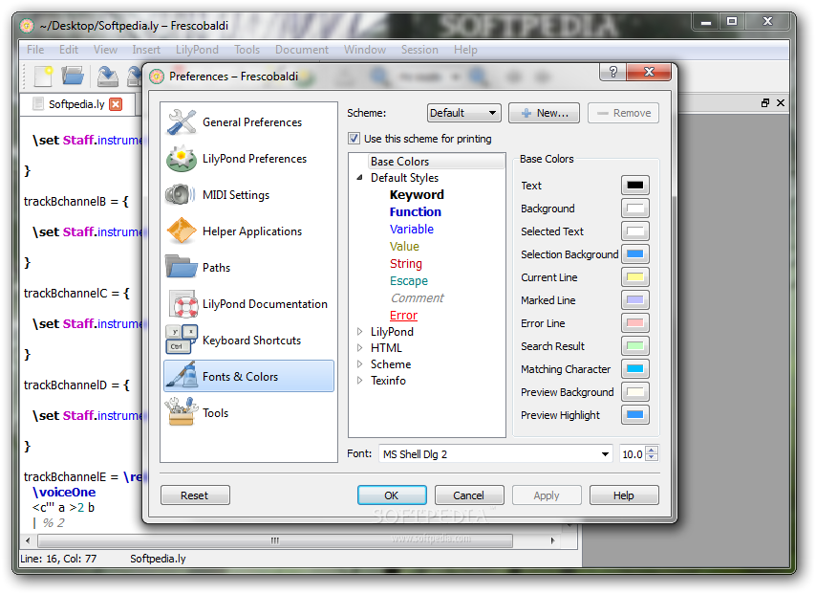Image resolution: width=816 pixels, height=594 pixels.
Task: Undock the right panel via float icon
Action: click(x=765, y=103)
